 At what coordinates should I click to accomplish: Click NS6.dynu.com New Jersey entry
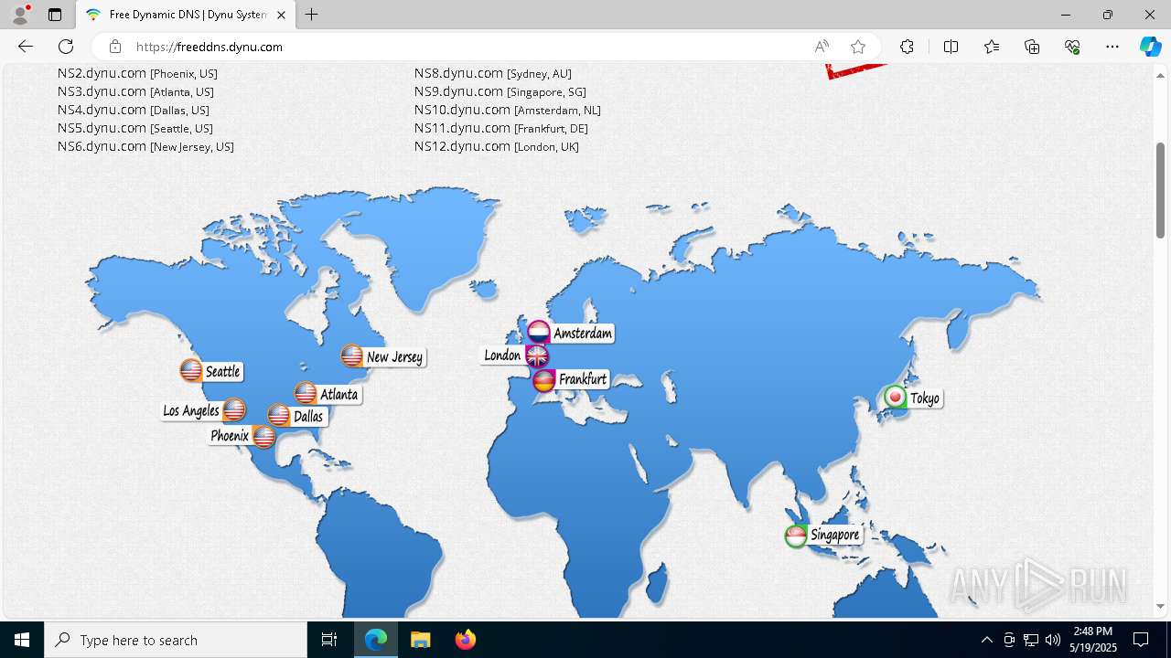(x=145, y=146)
